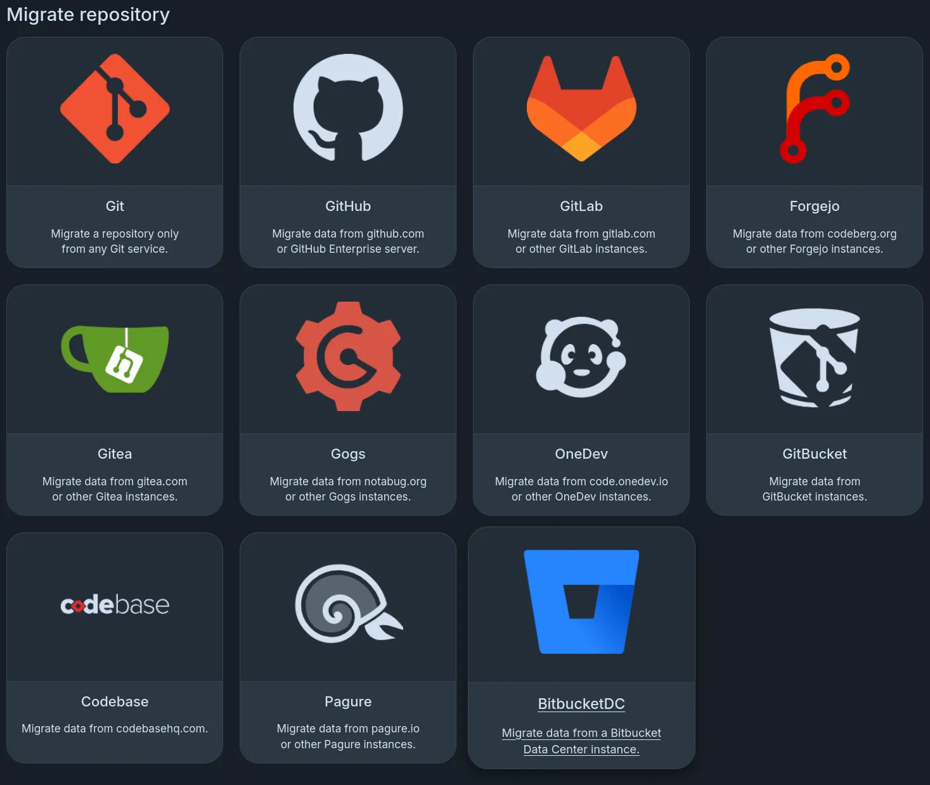Choose the GitLab fox logo
Screen dimensions: 930x785
pos(581,108)
